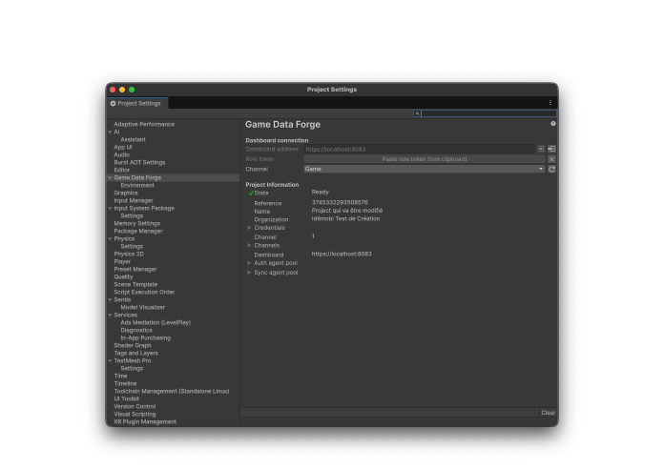Select Player settings
Screen dimensions: 664x470
click(122, 261)
